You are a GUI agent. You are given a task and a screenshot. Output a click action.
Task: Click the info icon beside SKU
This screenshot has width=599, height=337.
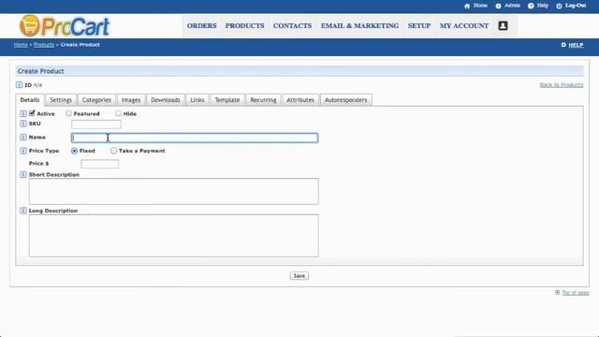click(x=22, y=124)
